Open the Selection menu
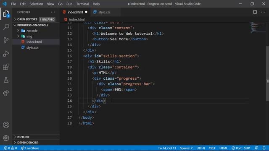 pos(36,4)
